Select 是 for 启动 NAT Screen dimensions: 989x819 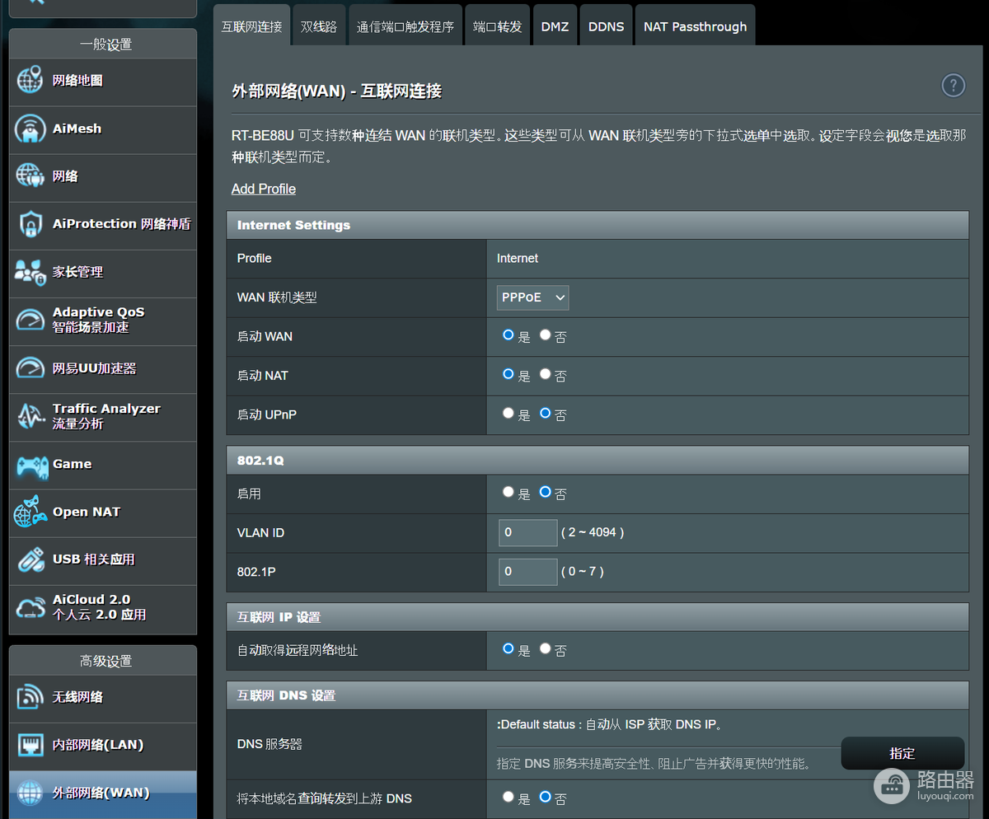coord(509,374)
